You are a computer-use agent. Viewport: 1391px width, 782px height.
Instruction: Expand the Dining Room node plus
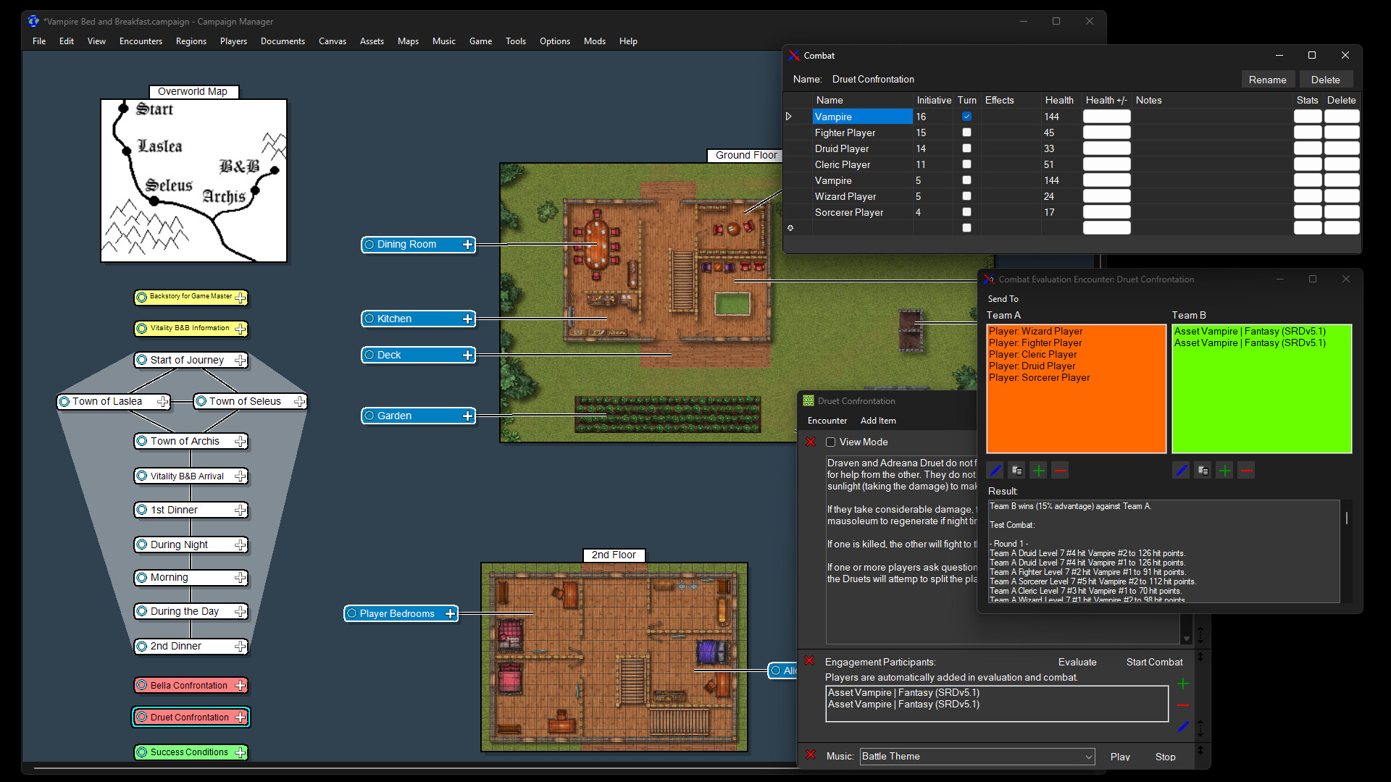coord(467,245)
